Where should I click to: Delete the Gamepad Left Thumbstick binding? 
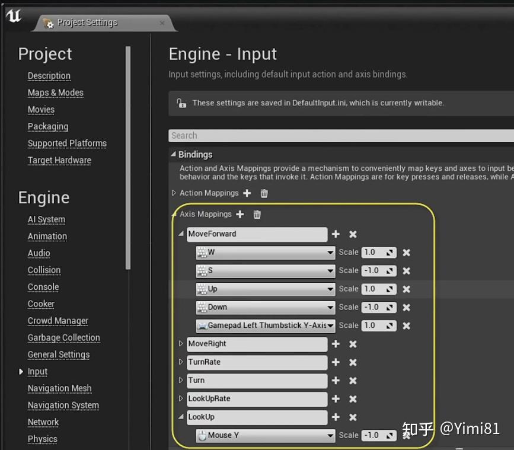coord(406,325)
